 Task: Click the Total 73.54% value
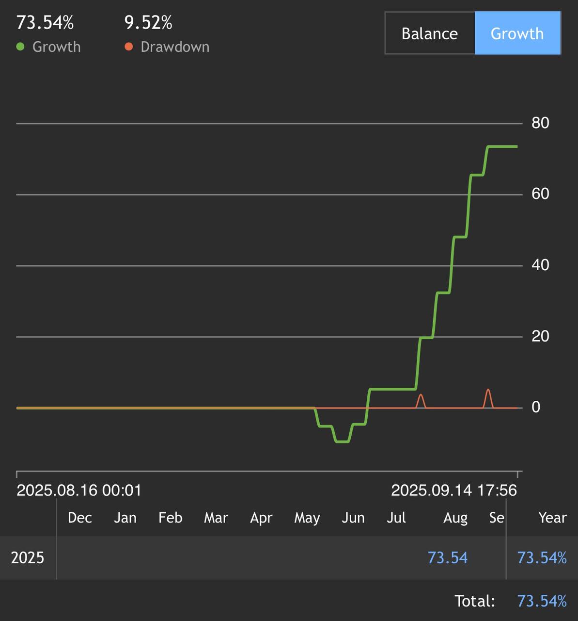coord(542,601)
